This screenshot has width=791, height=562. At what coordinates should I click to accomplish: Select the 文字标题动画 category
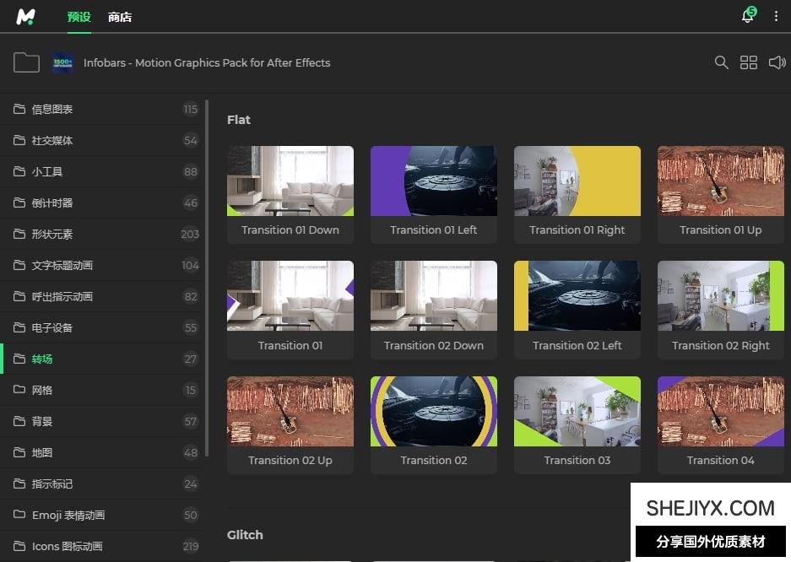[62, 265]
